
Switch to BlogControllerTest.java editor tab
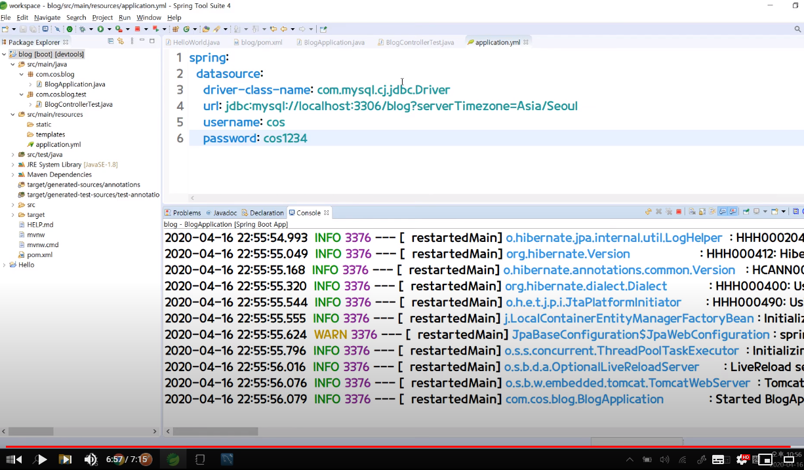(415, 42)
